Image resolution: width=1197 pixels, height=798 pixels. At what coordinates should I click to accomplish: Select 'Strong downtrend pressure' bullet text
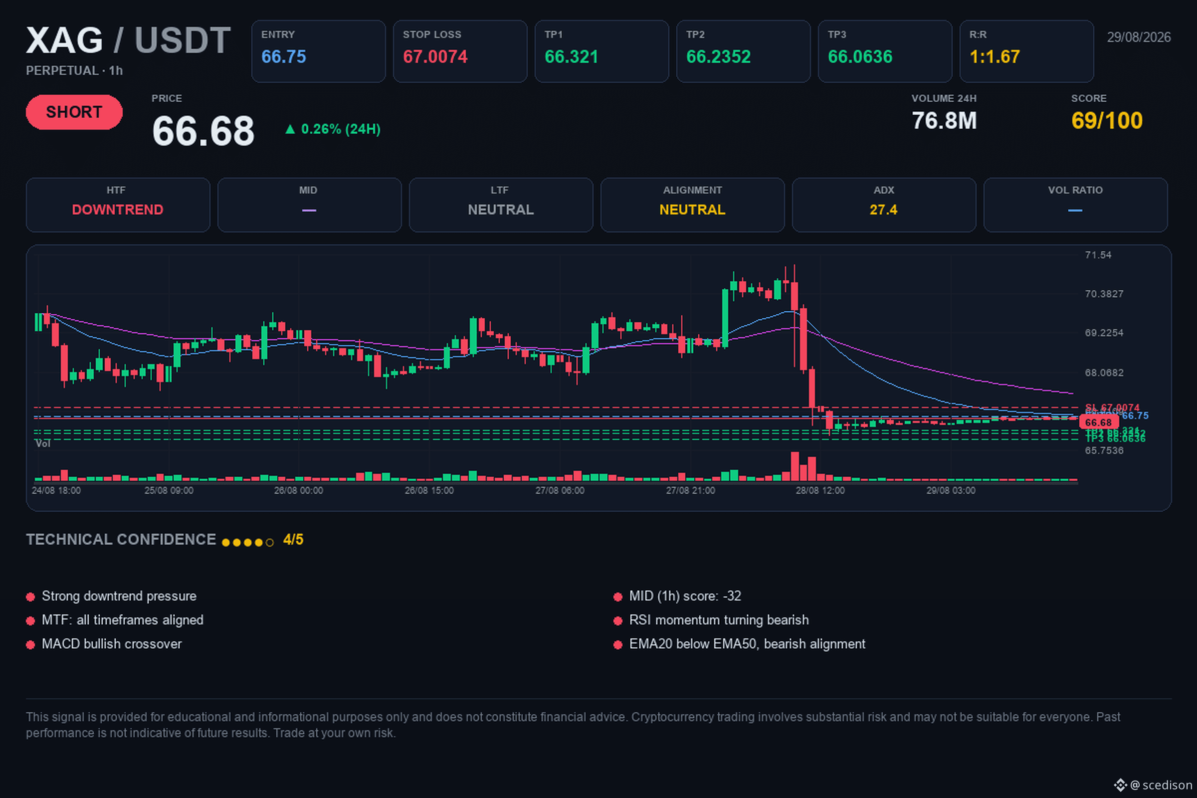[x=119, y=597]
